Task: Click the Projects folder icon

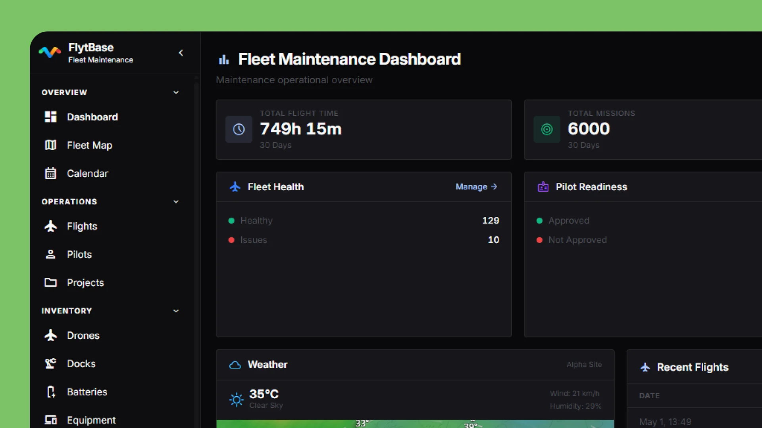Action: point(50,282)
